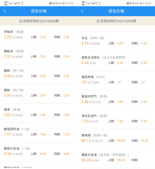Tap 居民生活用水 同期 value 2.43
Image resolution: width=155 pixels, height=169 pixels.
point(144,63)
